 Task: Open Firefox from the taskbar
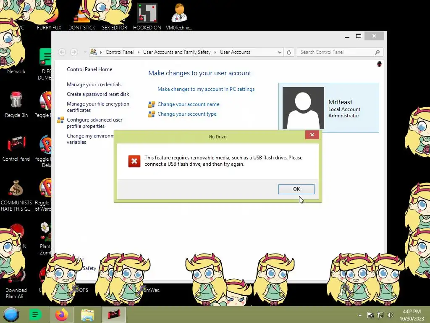pos(61,315)
